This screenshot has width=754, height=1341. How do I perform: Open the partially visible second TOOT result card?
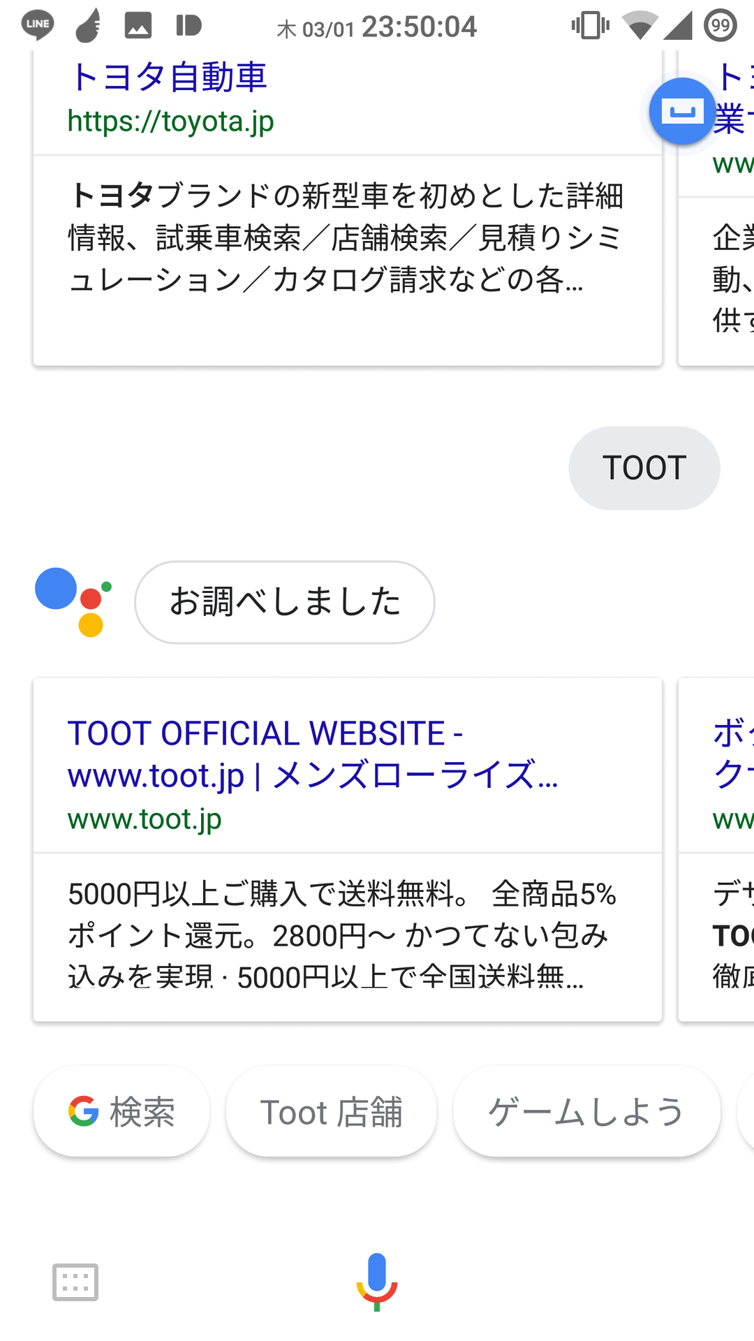point(716,849)
